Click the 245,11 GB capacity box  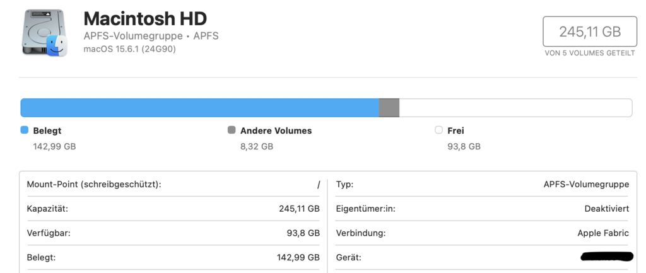click(x=590, y=32)
